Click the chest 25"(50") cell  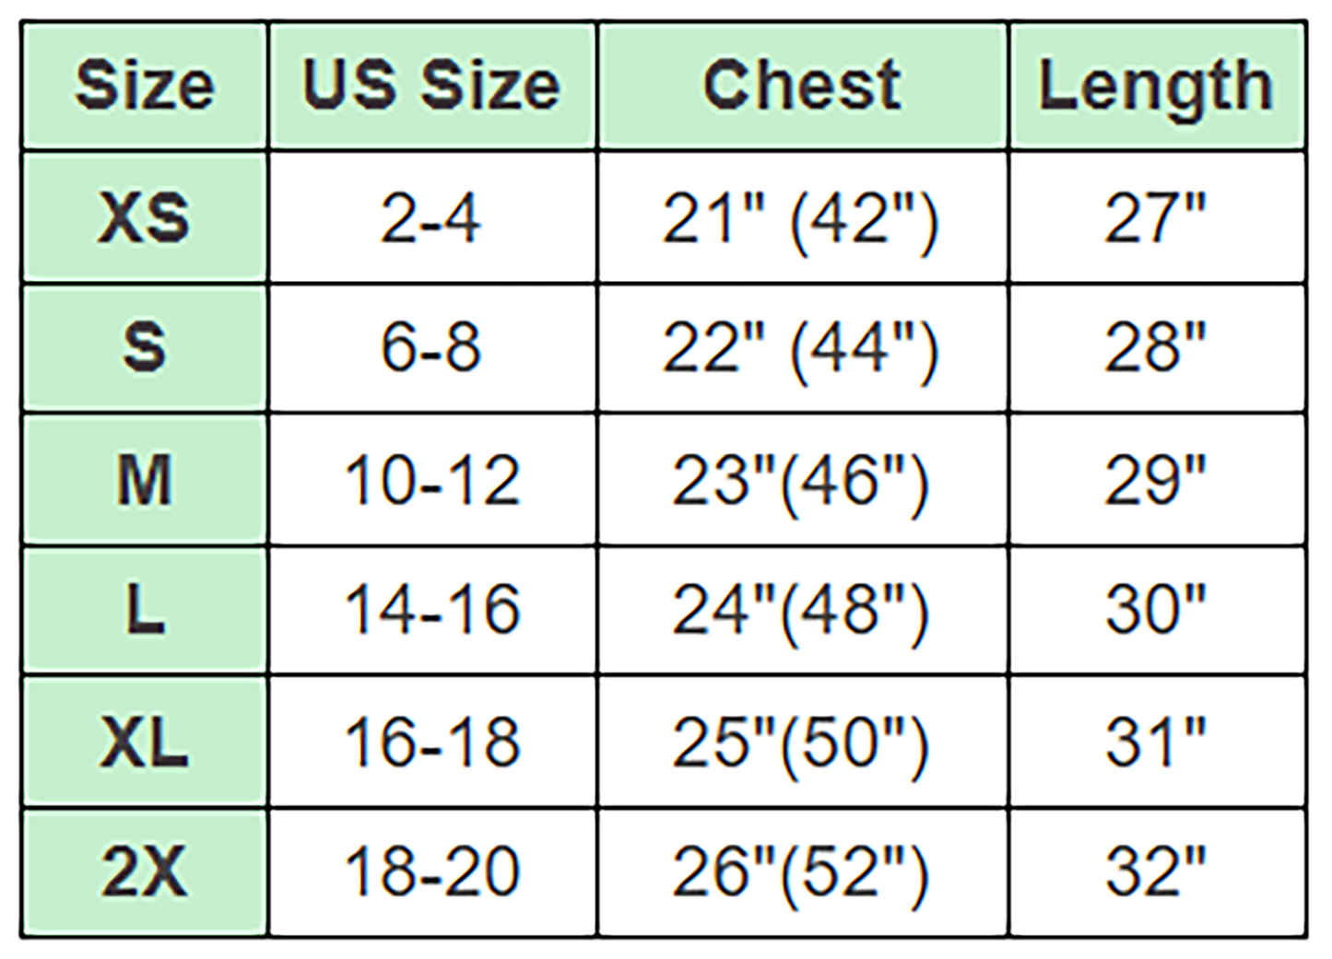point(800,742)
